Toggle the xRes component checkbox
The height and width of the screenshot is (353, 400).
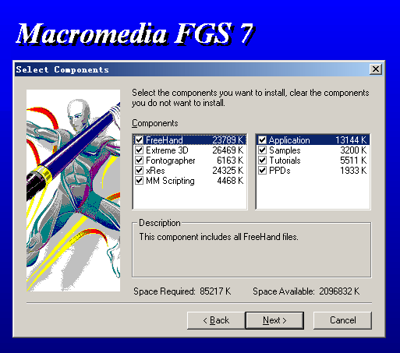click(x=140, y=171)
